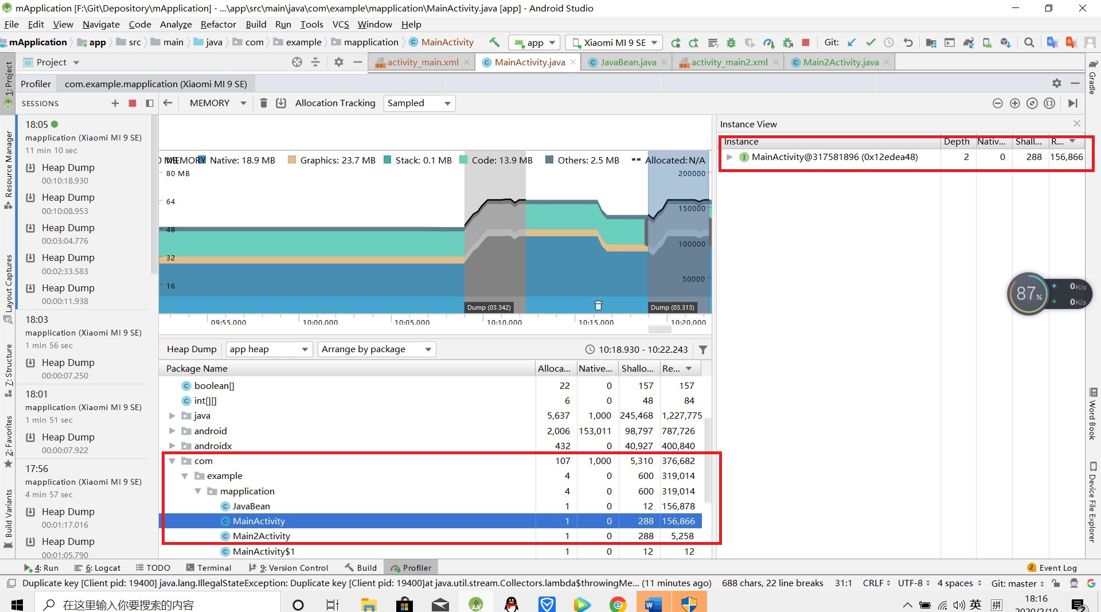Open Search Everywhere with the magnifier icon

pyautogui.click(x=1029, y=42)
